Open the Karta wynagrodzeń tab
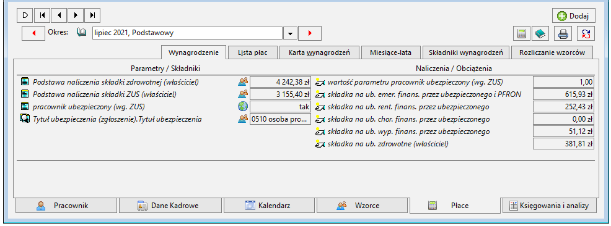The width and height of the screenshot is (611, 226). point(319,52)
